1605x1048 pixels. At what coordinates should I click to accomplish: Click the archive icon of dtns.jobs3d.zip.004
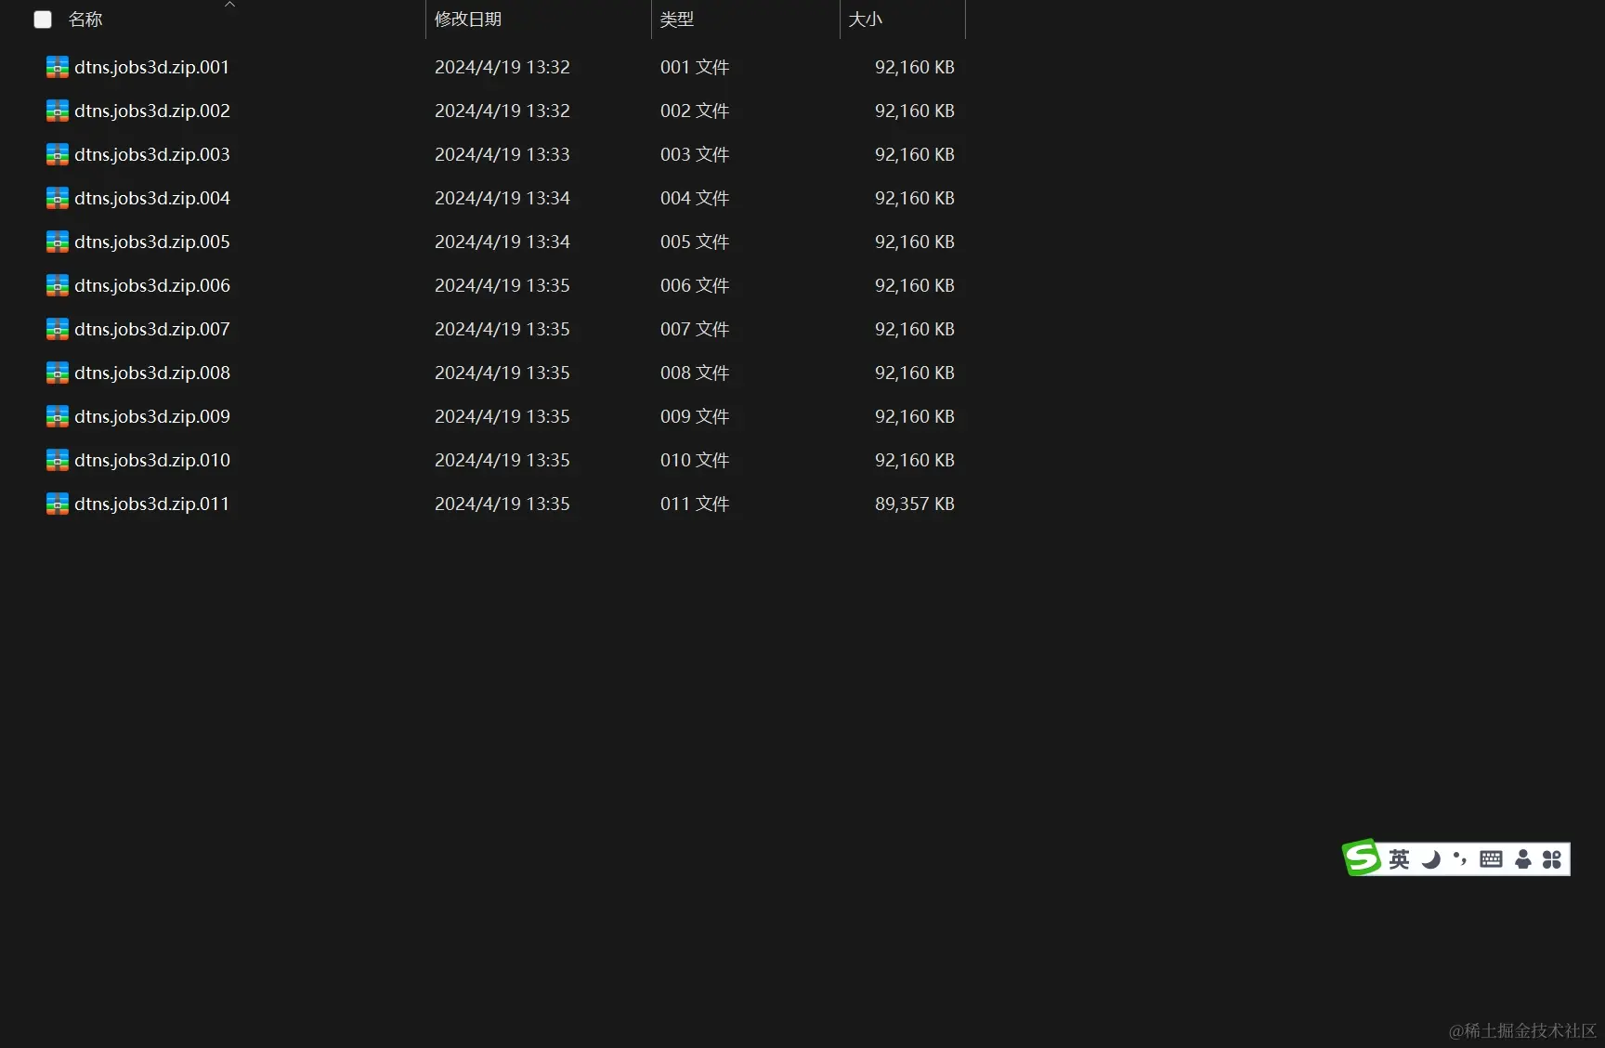point(58,198)
